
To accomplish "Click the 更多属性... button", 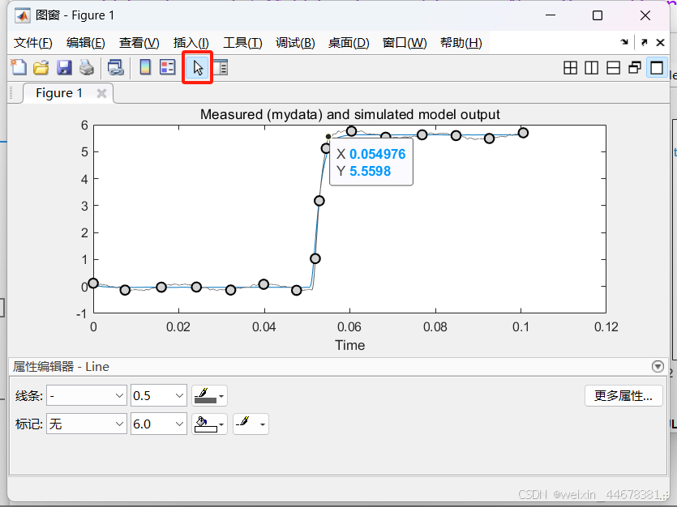I will tap(623, 395).
